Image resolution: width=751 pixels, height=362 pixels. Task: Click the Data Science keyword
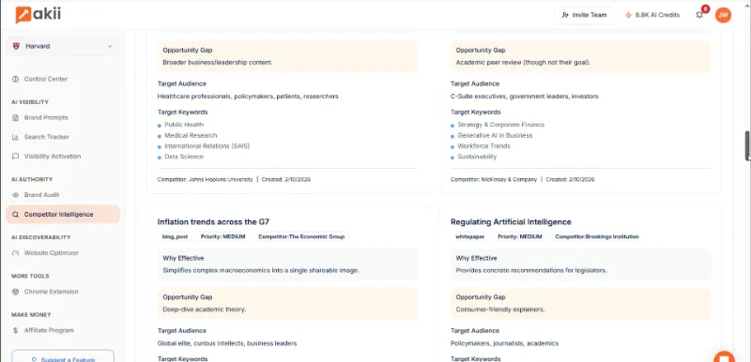(184, 157)
